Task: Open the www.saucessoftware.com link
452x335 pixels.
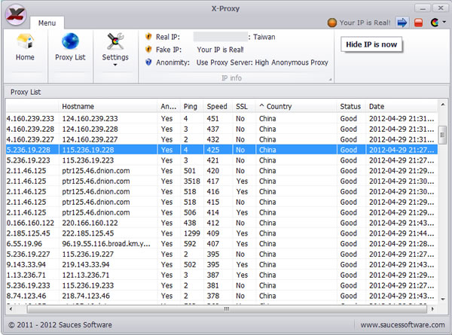Action: (x=403, y=324)
